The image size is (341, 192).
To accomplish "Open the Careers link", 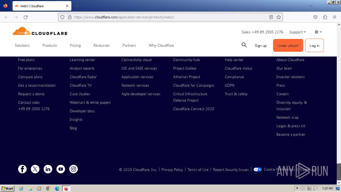I will pos(283,94).
